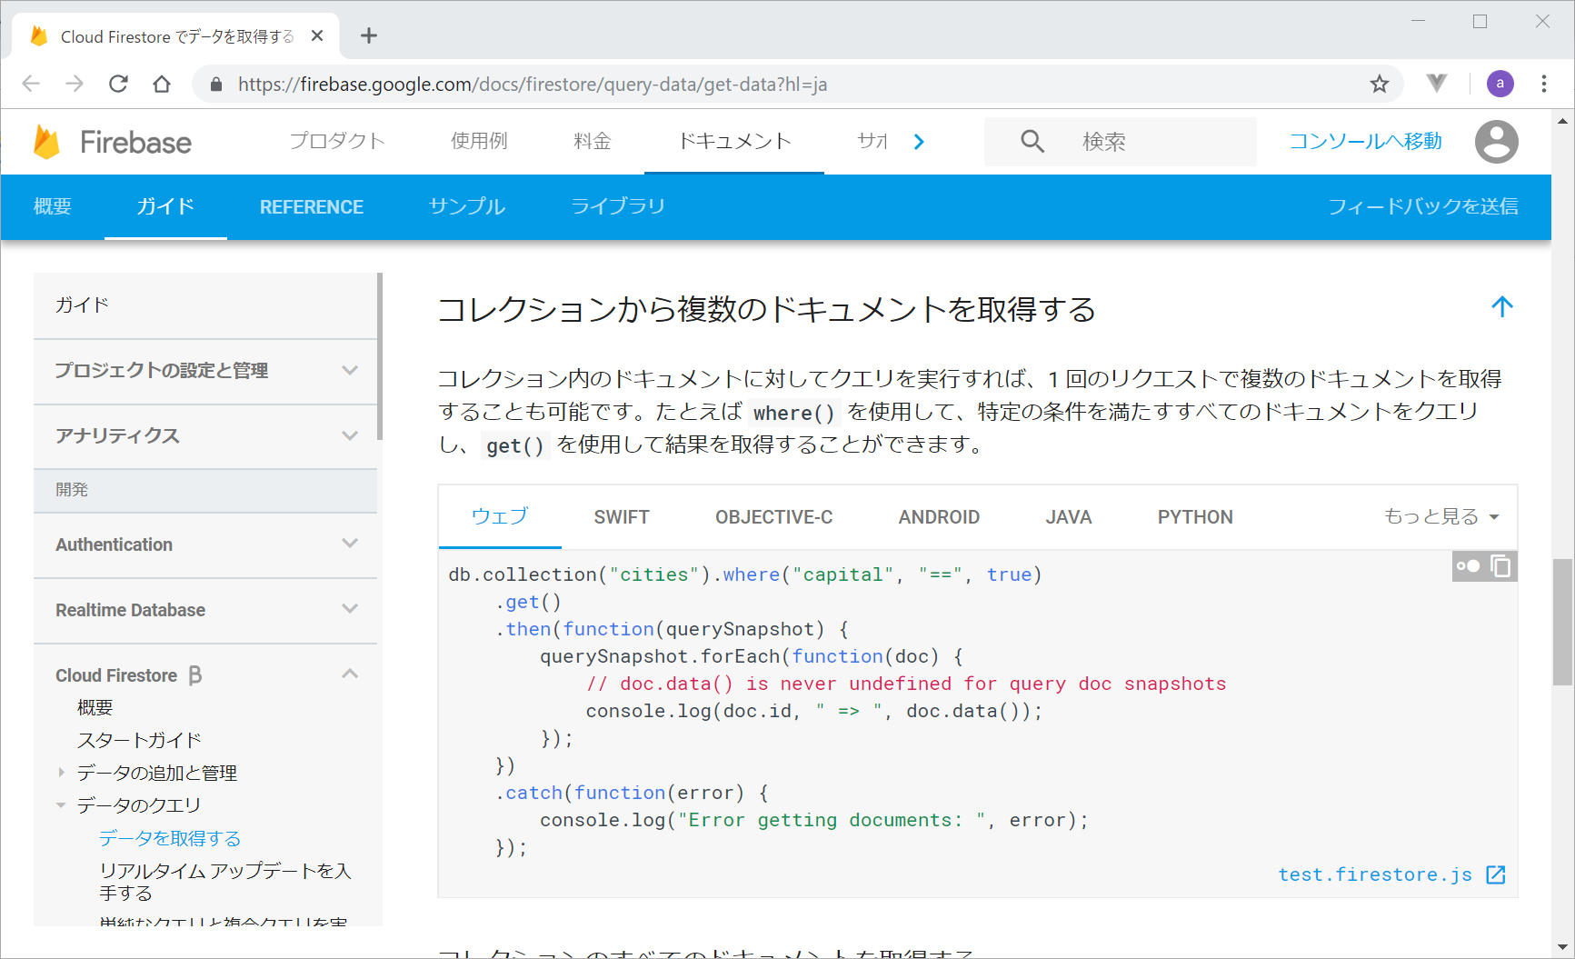The height and width of the screenshot is (959, 1575).
Task: Reload the page
Action: click(x=118, y=85)
